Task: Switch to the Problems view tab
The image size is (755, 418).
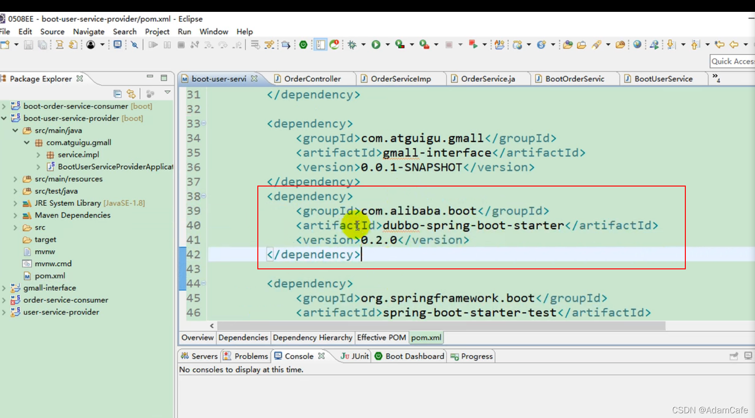Action: (246, 356)
